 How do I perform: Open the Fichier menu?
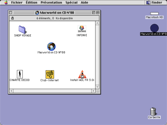click(17, 2)
